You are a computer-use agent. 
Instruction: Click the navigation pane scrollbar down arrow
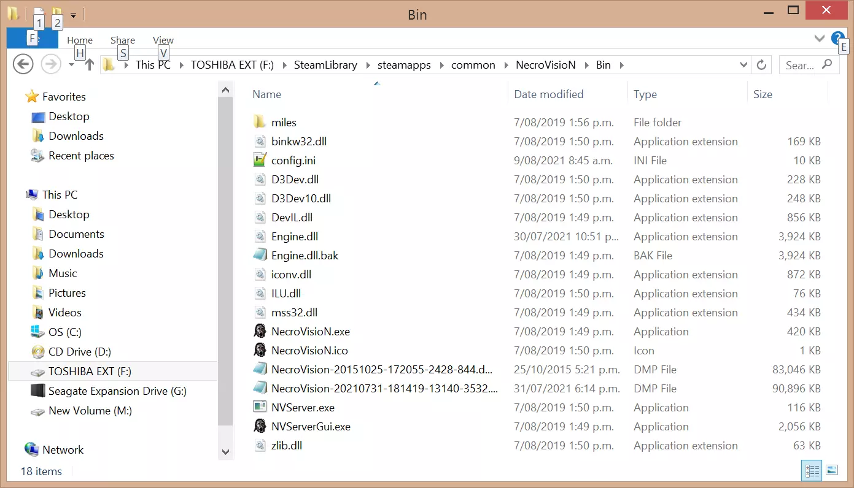pos(225,452)
